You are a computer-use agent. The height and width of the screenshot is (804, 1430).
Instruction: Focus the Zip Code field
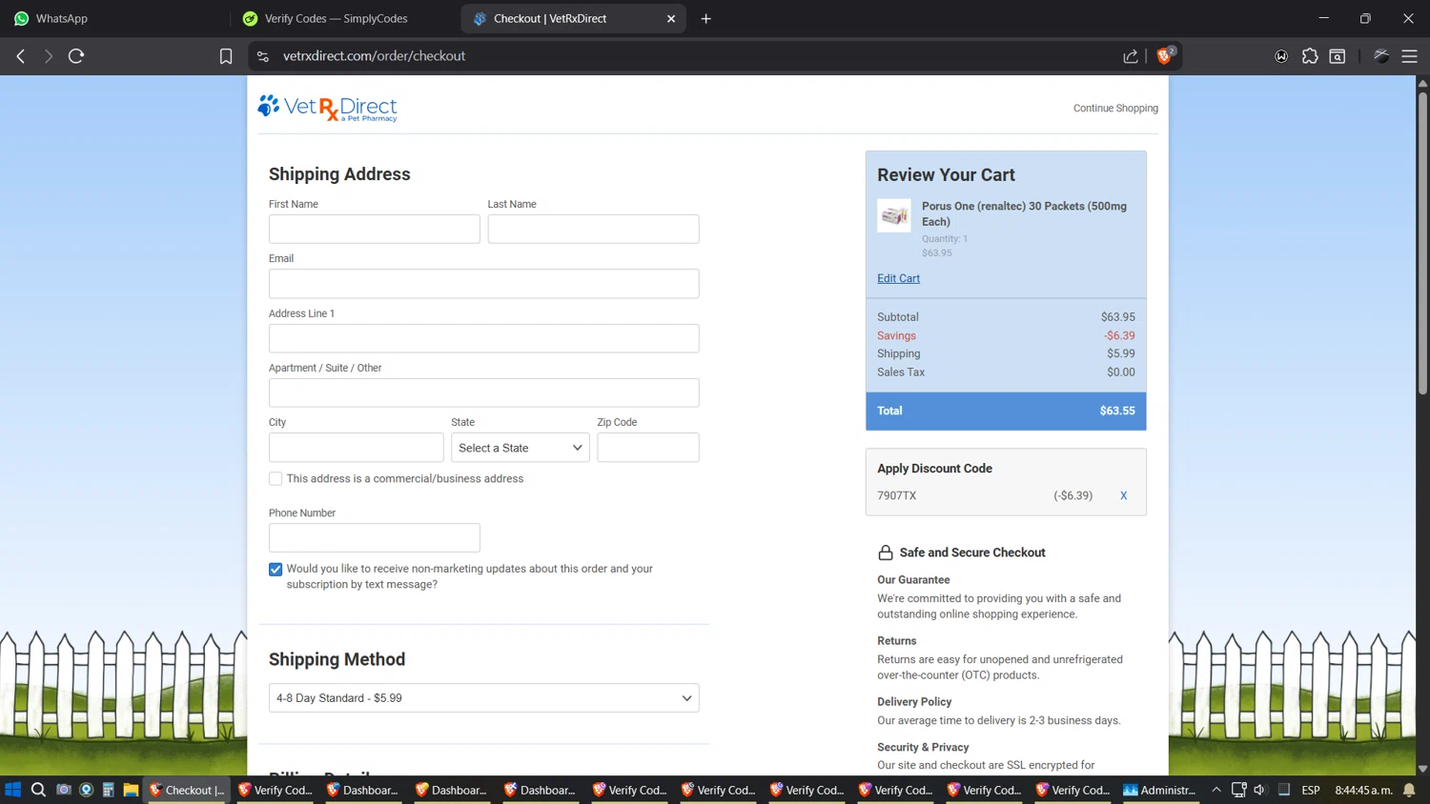point(648,448)
